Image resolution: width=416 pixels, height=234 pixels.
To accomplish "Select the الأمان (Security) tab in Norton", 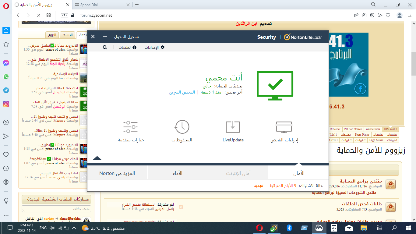I will (298, 173).
